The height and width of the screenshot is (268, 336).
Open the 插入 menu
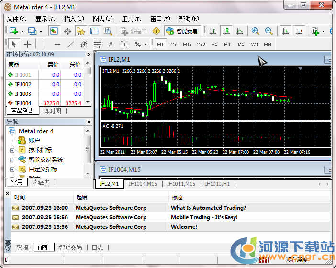point(74,19)
